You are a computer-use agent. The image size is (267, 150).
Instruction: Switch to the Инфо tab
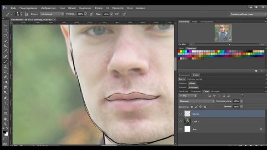[194, 22]
